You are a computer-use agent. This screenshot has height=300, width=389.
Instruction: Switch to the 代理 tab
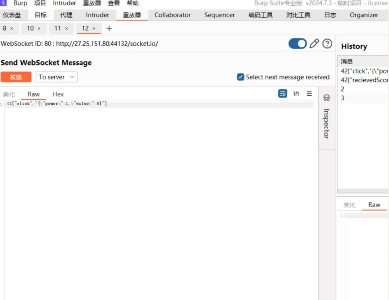(x=66, y=15)
